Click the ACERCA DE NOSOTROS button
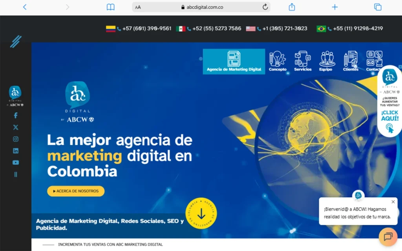Viewport: 402px width, 251px height. click(x=76, y=191)
